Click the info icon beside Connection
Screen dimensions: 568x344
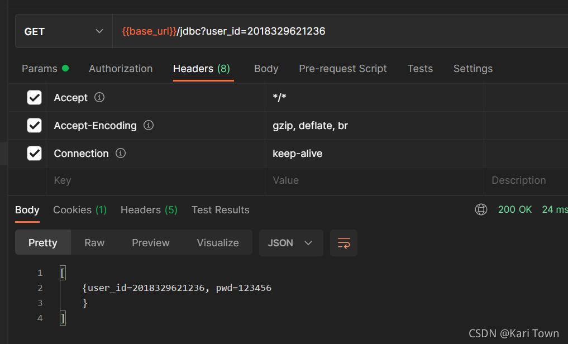(x=121, y=153)
